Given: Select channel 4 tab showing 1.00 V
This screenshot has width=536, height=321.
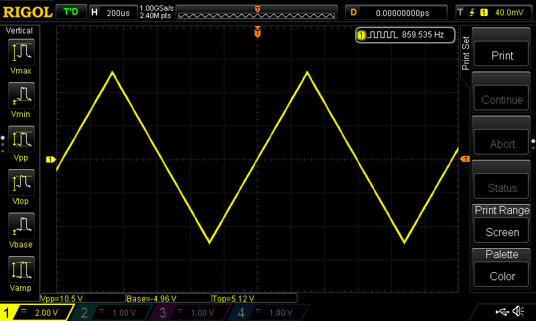Looking at the screenshot, I should 269,312.
